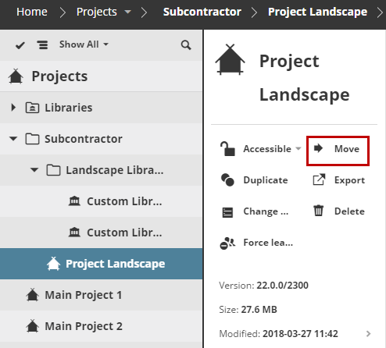Open Projects breadcrumb link

coord(97,12)
